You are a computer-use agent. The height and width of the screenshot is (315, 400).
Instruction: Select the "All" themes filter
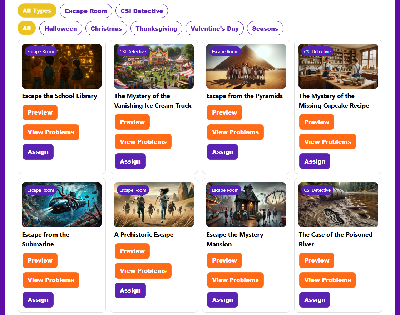pyautogui.click(x=26, y=28)
